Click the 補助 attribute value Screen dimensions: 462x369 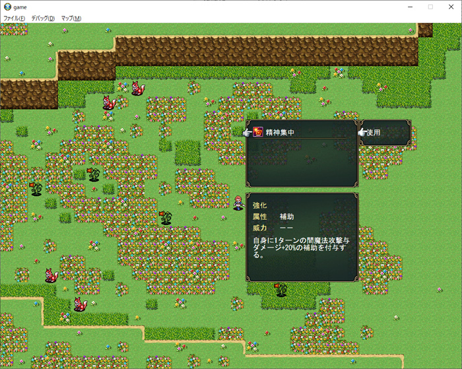click(x=286, y=217)
